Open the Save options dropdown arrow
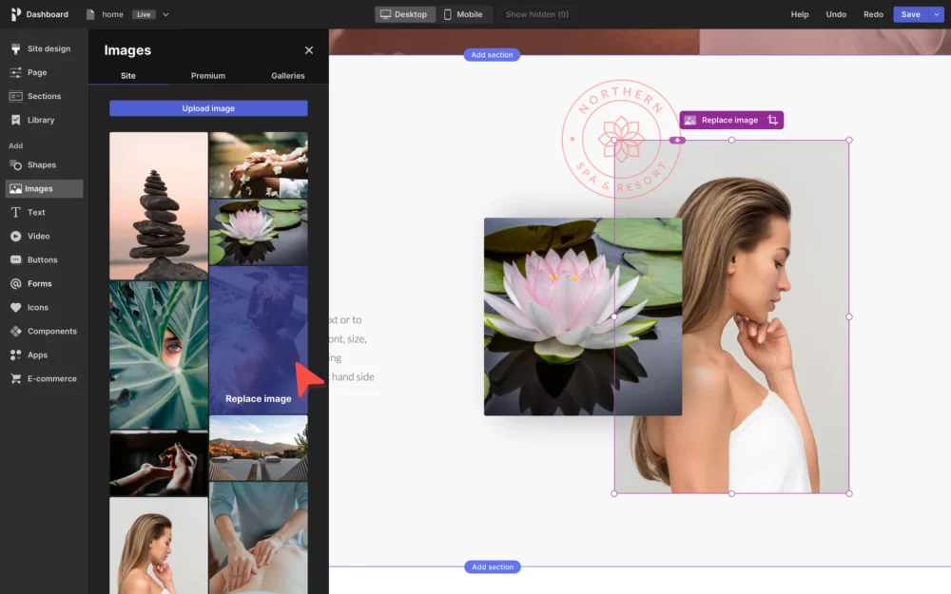Screen dimensions: 951x594 936,14
